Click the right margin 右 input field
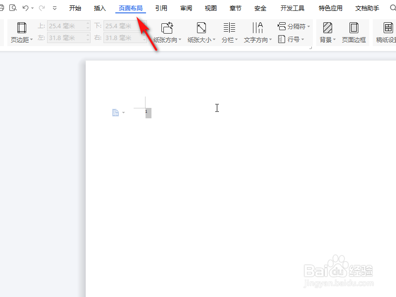The height and width of the screenshot is (297, 396). (x=125, y=38)
